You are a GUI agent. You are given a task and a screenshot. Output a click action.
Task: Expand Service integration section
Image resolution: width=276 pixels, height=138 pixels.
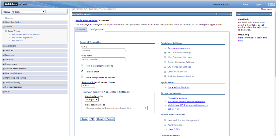click(x=4, y=87)
